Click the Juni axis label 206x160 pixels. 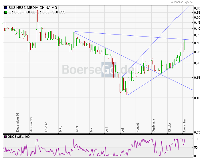tap(106, 129)
